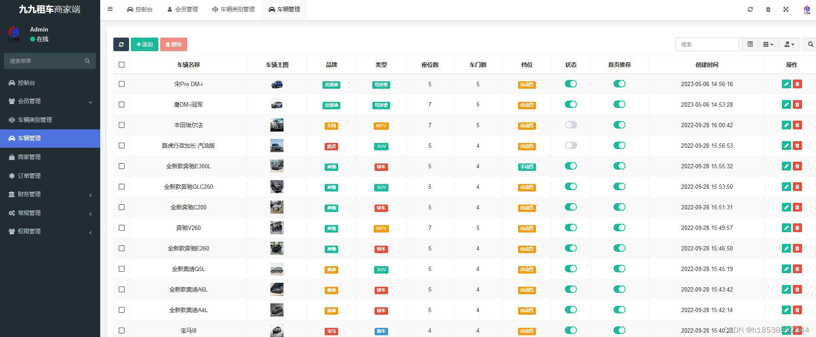Turn off 首页推荐 for 唐DM-i冠军

[x=620, y=104]
